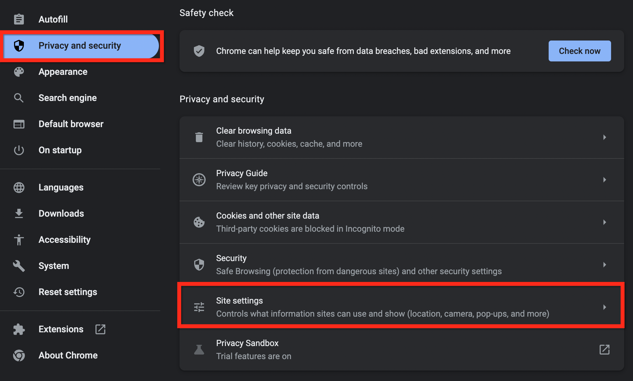Screen dimensions: 633x381
Task: Click the Cookies and other site data row
Action: tap(402, 222)
